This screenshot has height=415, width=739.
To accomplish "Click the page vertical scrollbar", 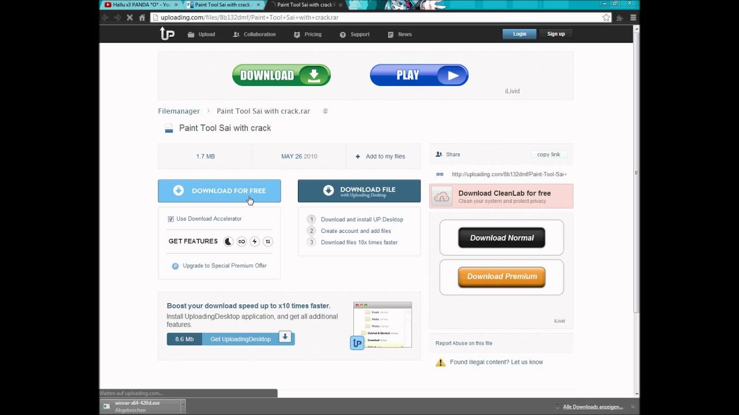I will (636, 173).
